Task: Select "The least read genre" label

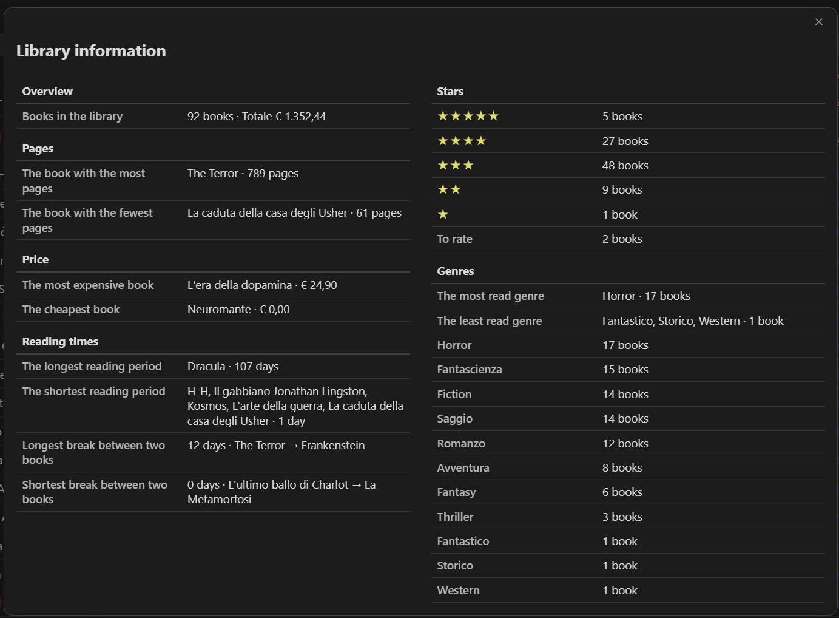Action: coord(490,321)
